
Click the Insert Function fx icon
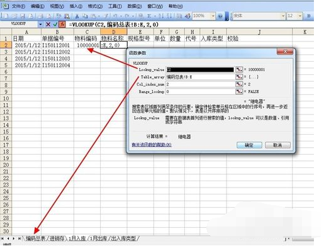[62, 25]
